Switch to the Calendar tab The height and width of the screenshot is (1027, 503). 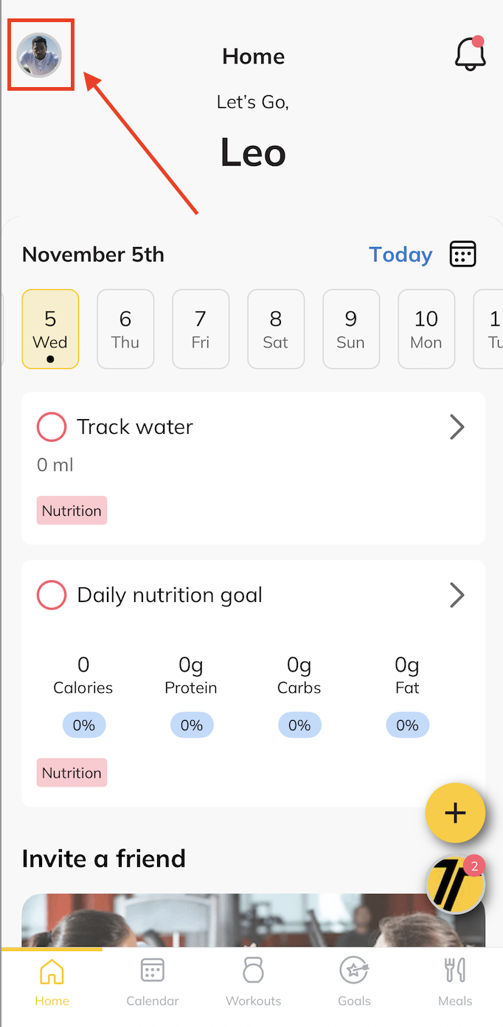[x=153, y=980]
